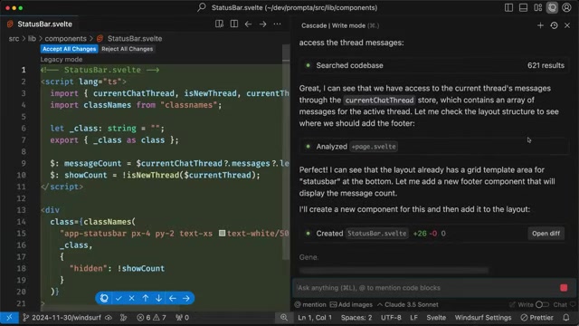Click the Spaces: 2 indentation setting
The image size is (579, 326).
[x=356, y=318]
